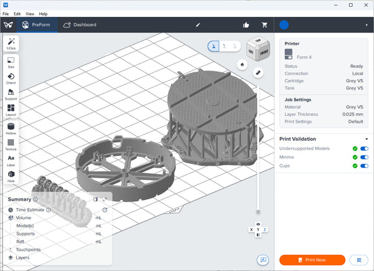Open the Texture tool

tap(11, 143)
